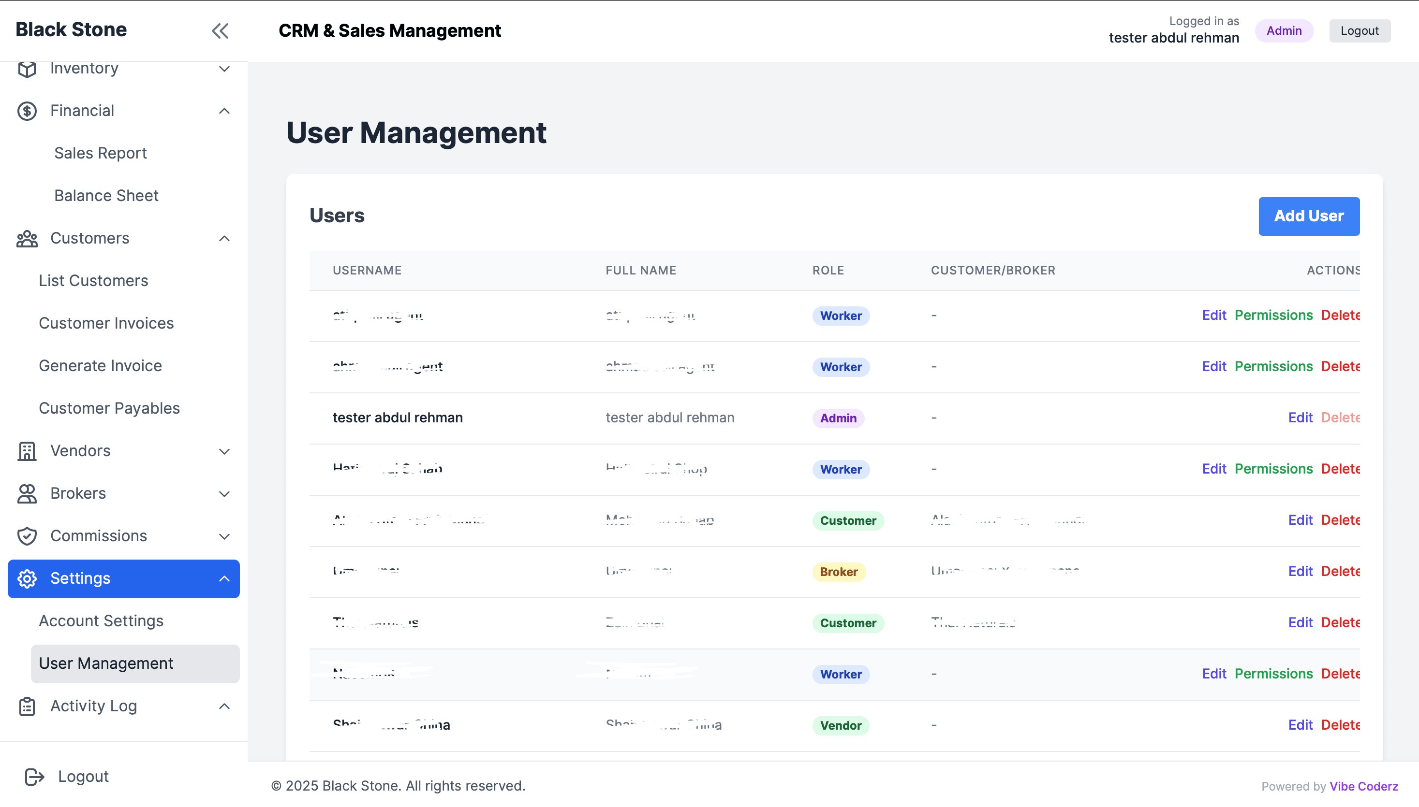Viewport: 1419px width, 807px height.
Task: Delete the Broker role user
Action: tap(1340, 571)
